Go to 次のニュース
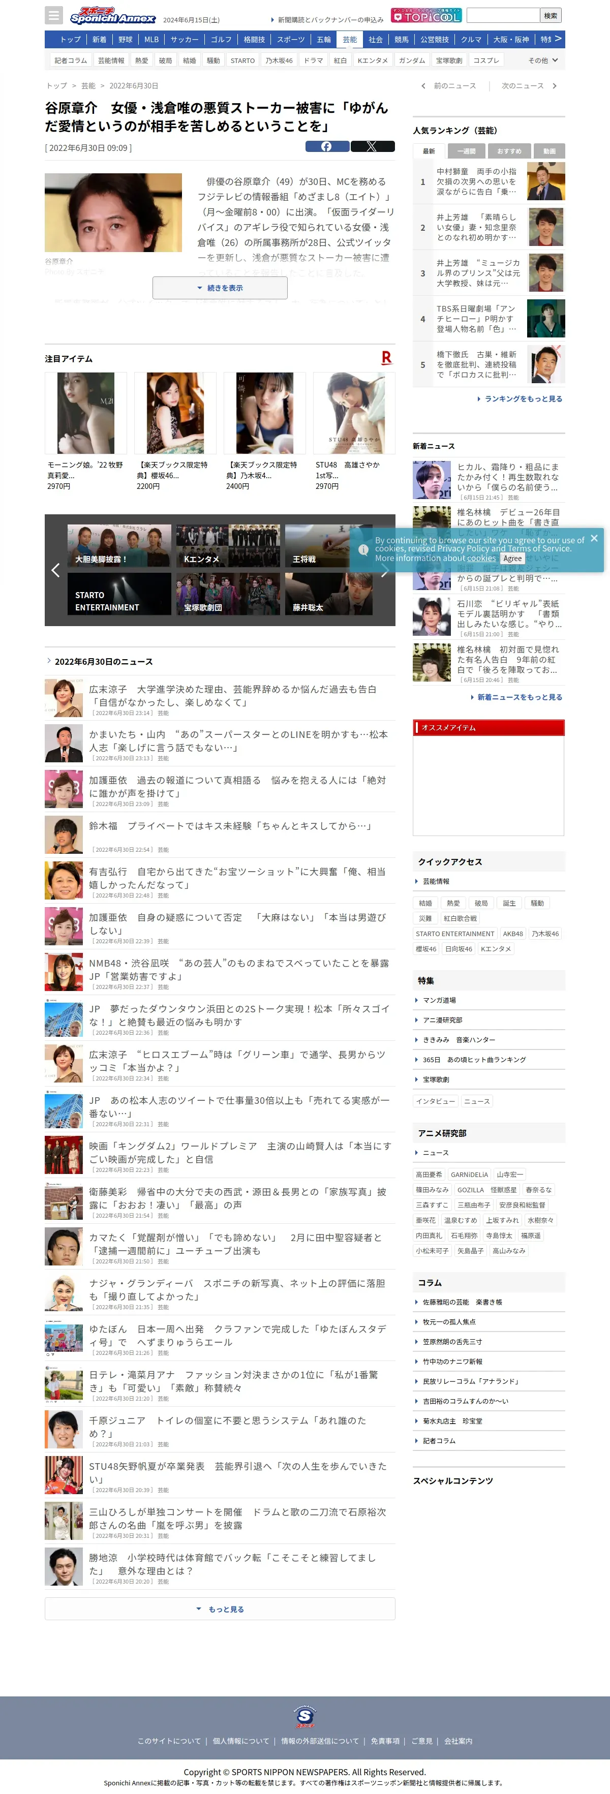610x1794 pixels. [529, 86]
